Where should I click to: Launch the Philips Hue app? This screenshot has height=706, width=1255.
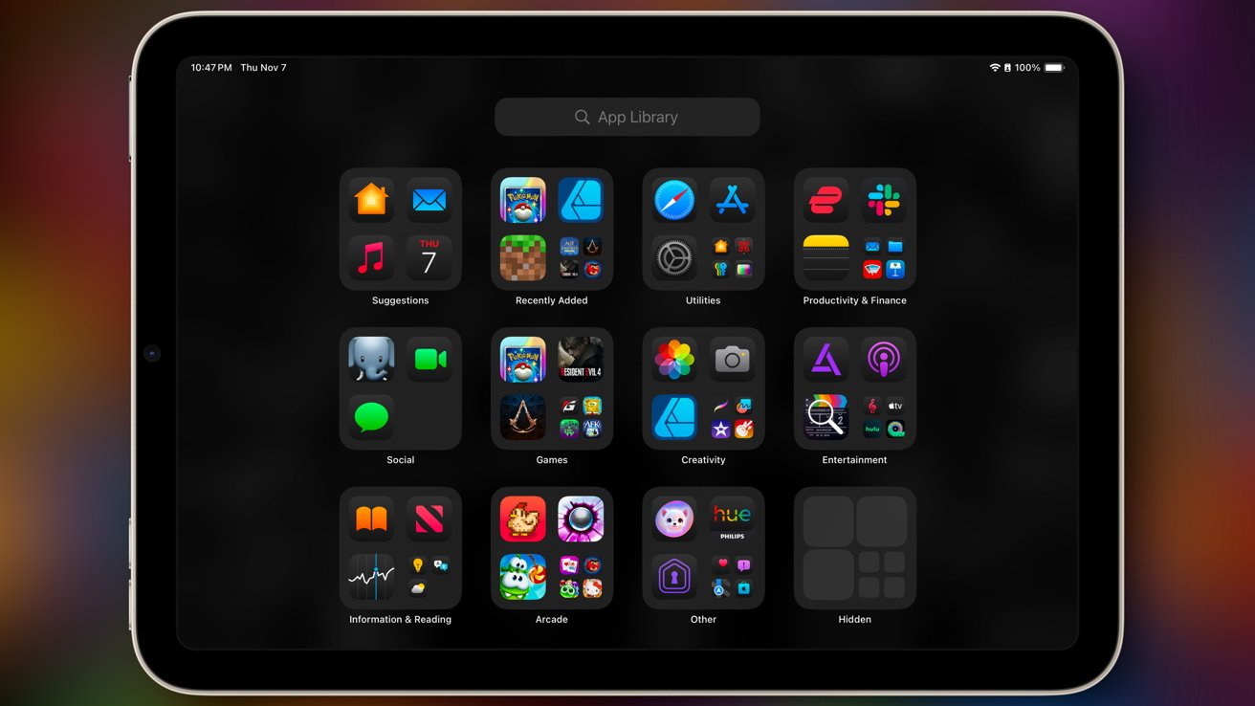pyautogui.click(x=733, y=519)
